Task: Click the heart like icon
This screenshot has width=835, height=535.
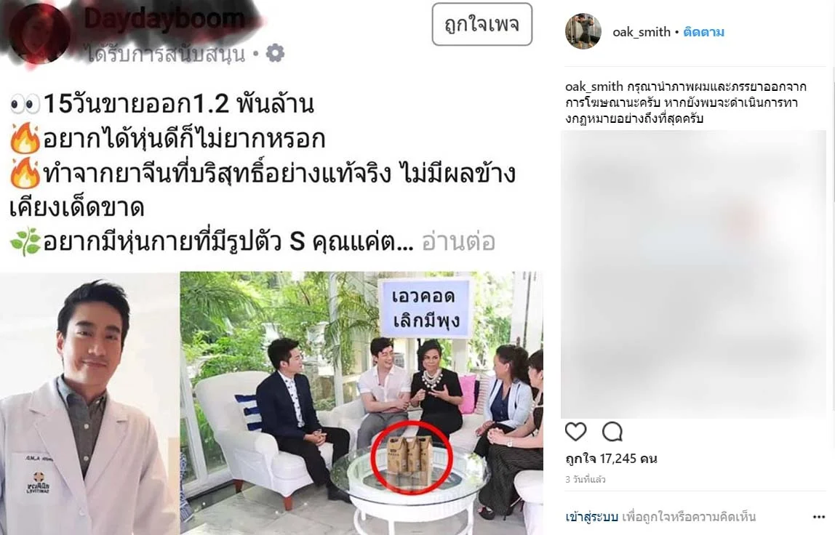Action: coord(575,431)
